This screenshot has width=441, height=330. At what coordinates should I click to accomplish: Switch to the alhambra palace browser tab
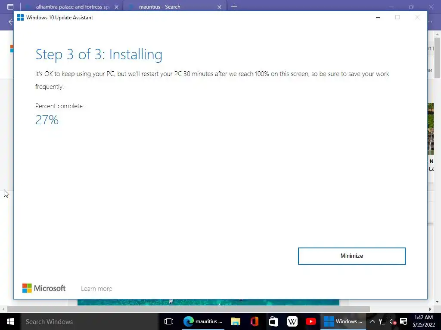[x=72, y=7]
